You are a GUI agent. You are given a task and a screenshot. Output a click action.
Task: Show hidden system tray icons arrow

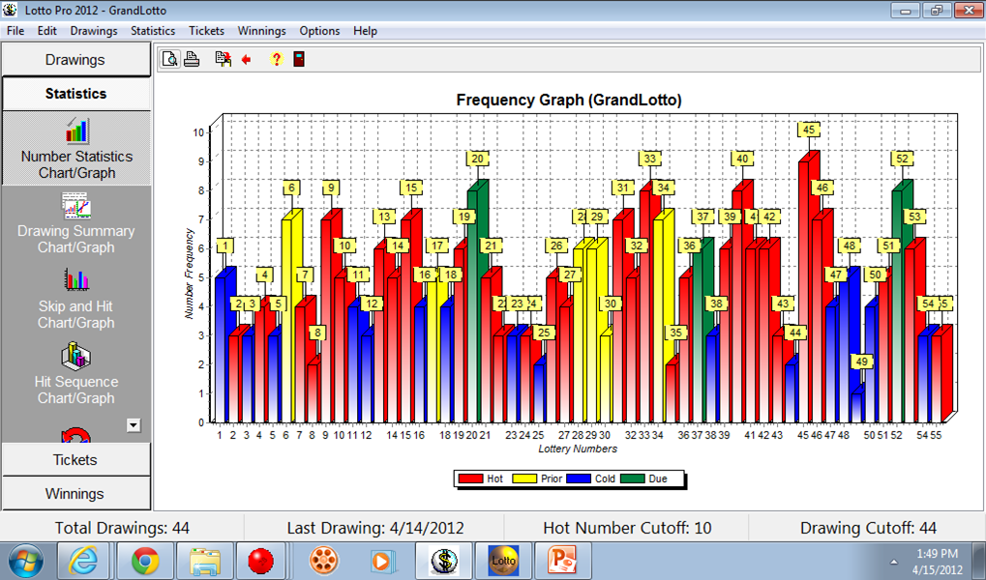pos(893,562)
